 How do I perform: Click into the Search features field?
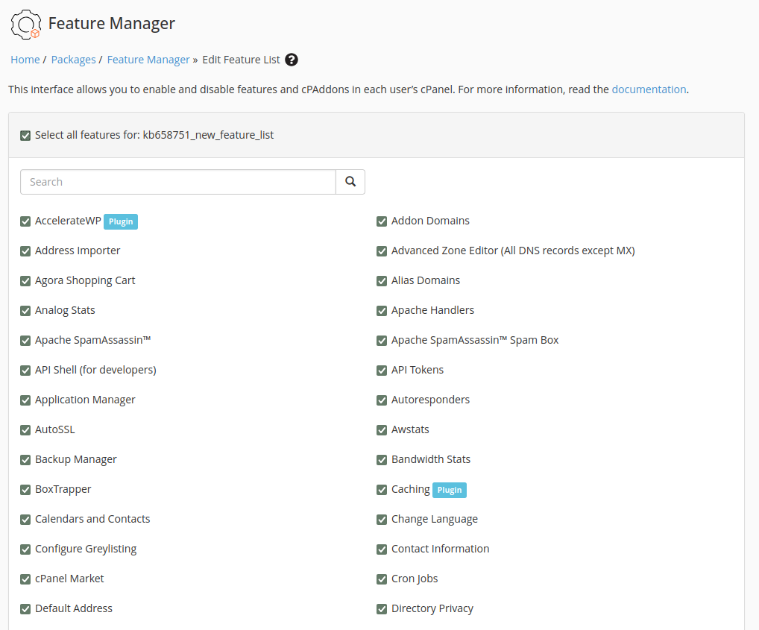click(x=177, y=182)
